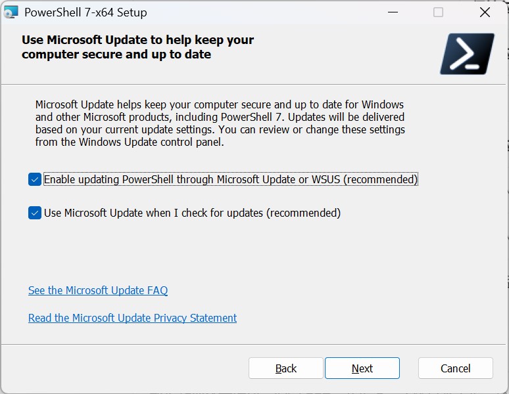The height and width of the screenshot is (394, 509).
Task: Cancel the PowerShell installation
Action: (x=456, y=368)
